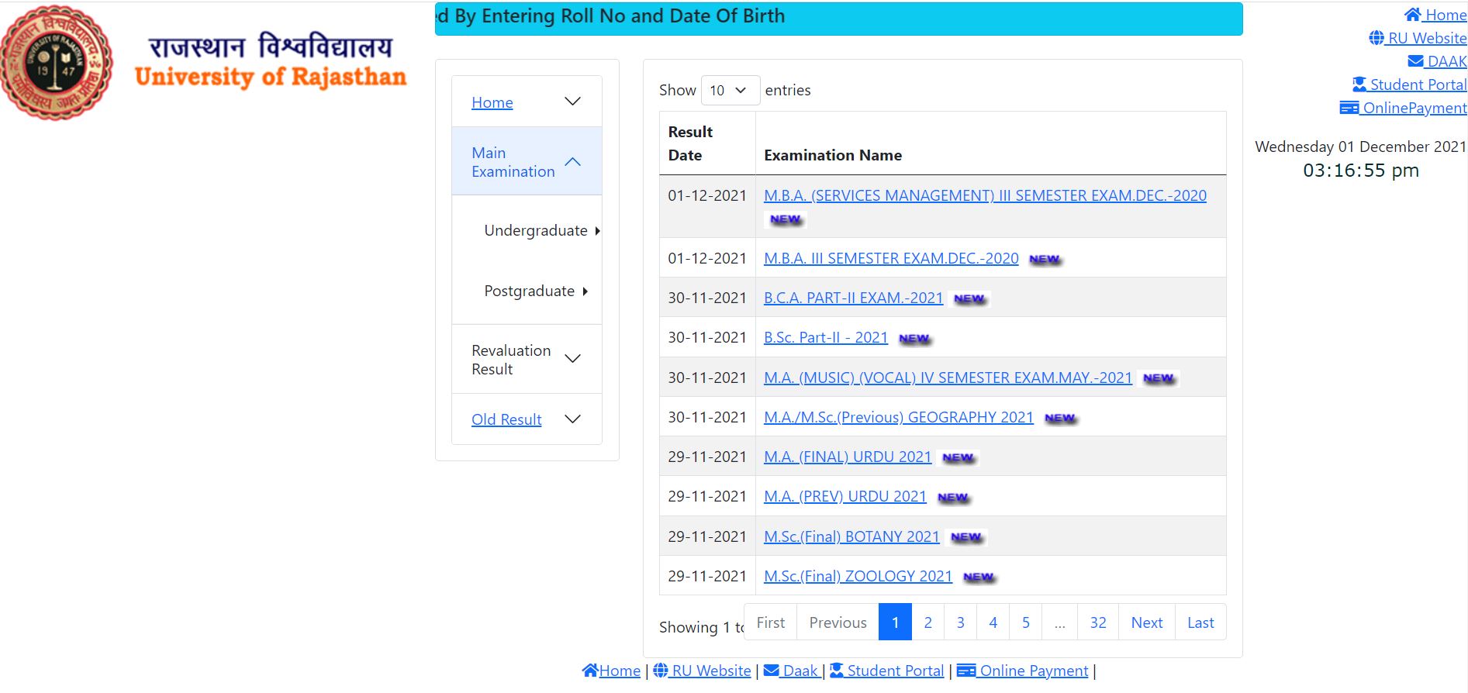Expand the Old Result chevron
Image resolution: width=1468 pixels, height=693 pixels.
coord(572,419)
